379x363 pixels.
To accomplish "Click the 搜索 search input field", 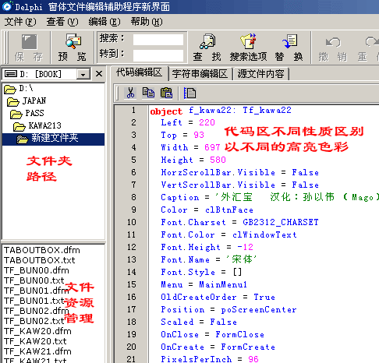I will (x=158, y=40).
